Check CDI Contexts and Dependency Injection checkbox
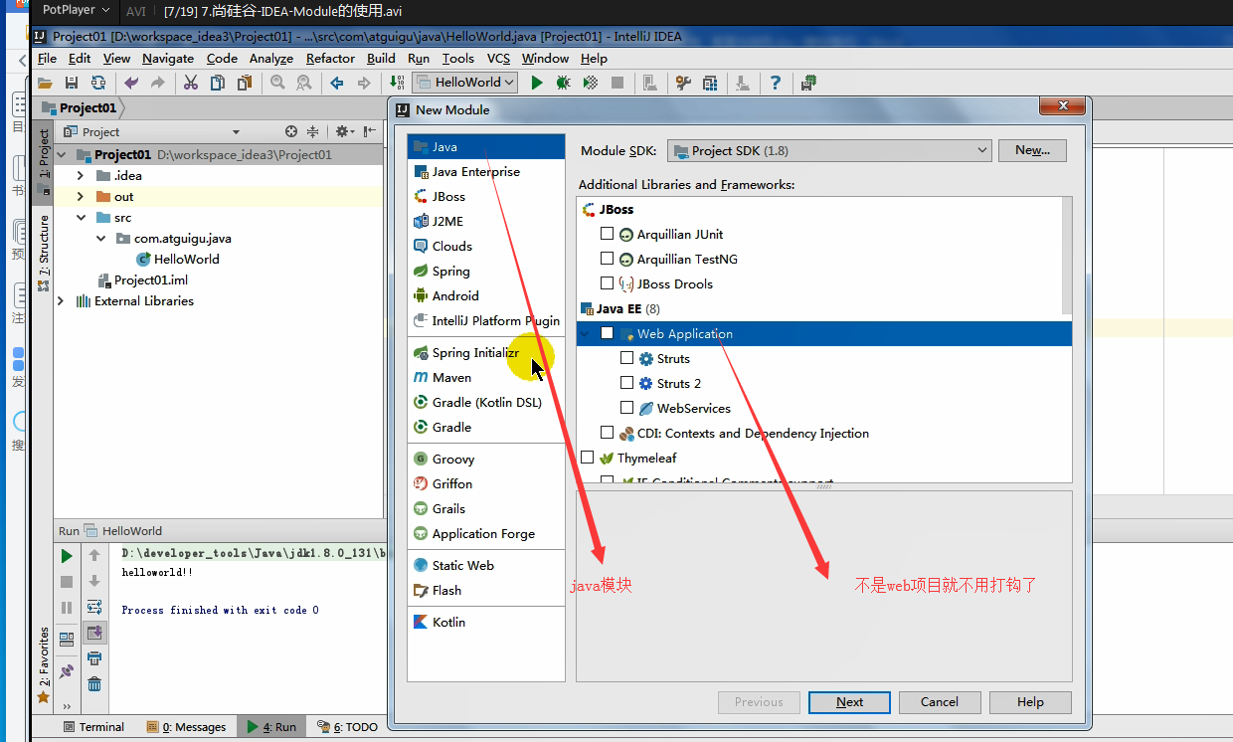The height and width of the screenshot is (742, 1233). tap(607, 433)
